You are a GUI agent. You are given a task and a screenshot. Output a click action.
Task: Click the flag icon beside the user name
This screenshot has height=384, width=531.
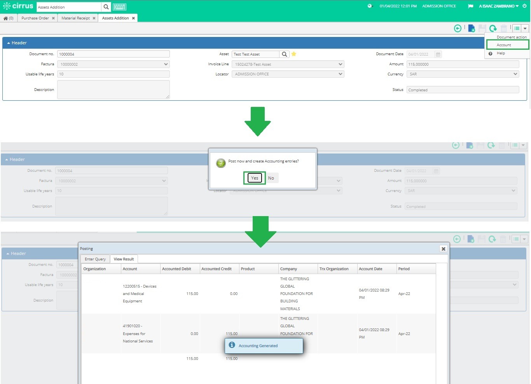(470, 6)
